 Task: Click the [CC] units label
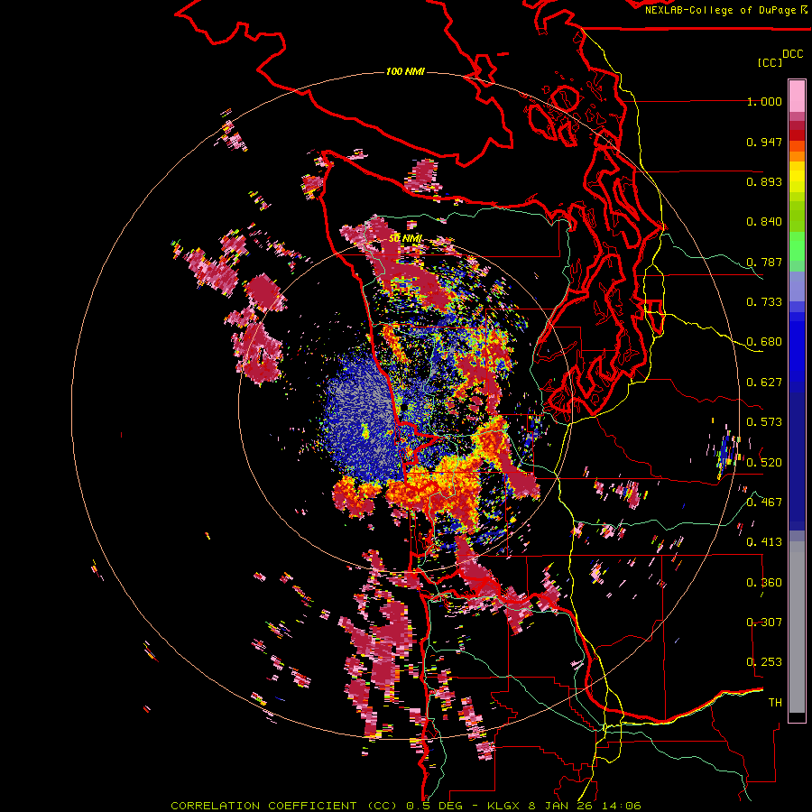[x=770, y=62]
